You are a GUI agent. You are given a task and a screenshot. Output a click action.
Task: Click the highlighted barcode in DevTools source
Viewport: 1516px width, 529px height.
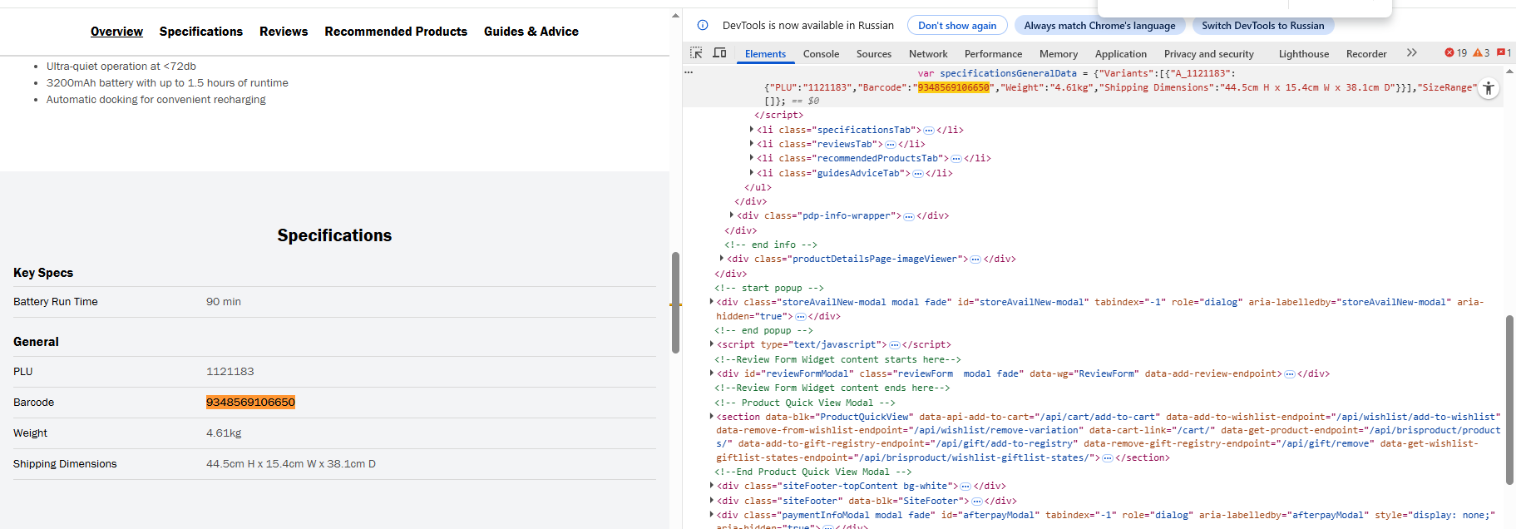tap(953, 87)
